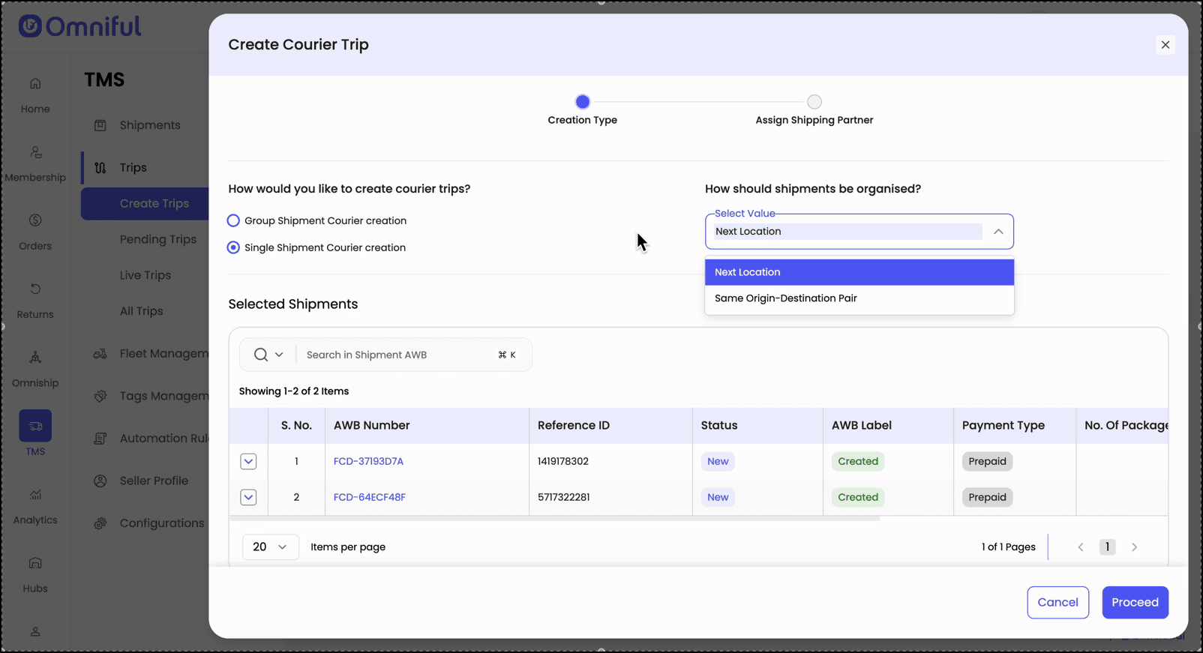The image size is (1203, 653).
Task: Open the Home icon in sidebar
Action: pos(35,84)
